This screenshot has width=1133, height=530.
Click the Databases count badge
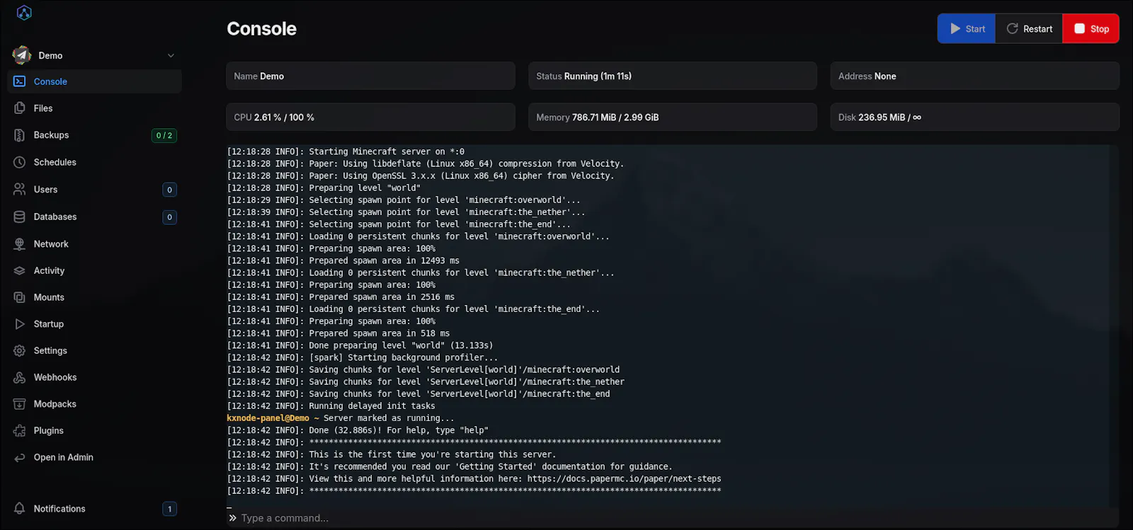click(x=169, y=217)
